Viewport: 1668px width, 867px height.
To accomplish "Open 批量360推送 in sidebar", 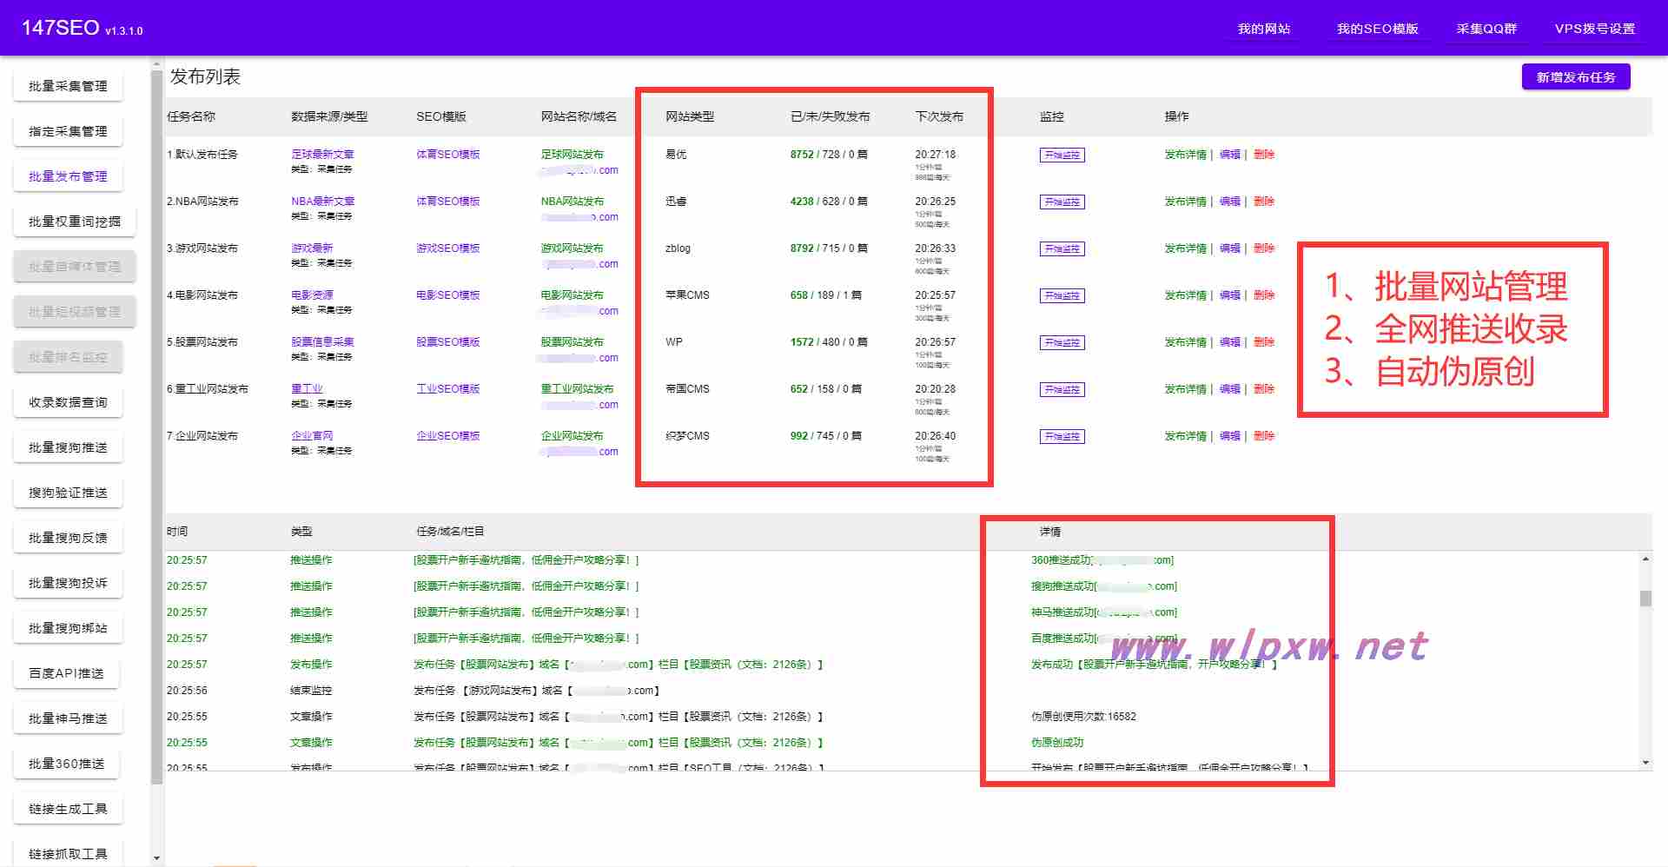I will click(66, 764).
